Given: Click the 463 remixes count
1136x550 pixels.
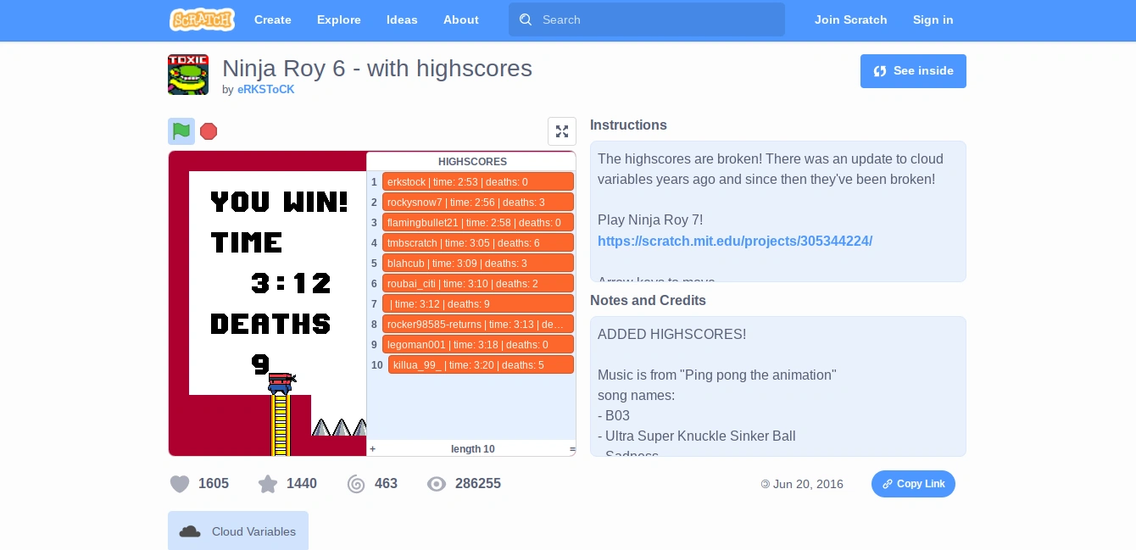Looking at the screenshot, I should pyautogui.click(x=386, y=484).
